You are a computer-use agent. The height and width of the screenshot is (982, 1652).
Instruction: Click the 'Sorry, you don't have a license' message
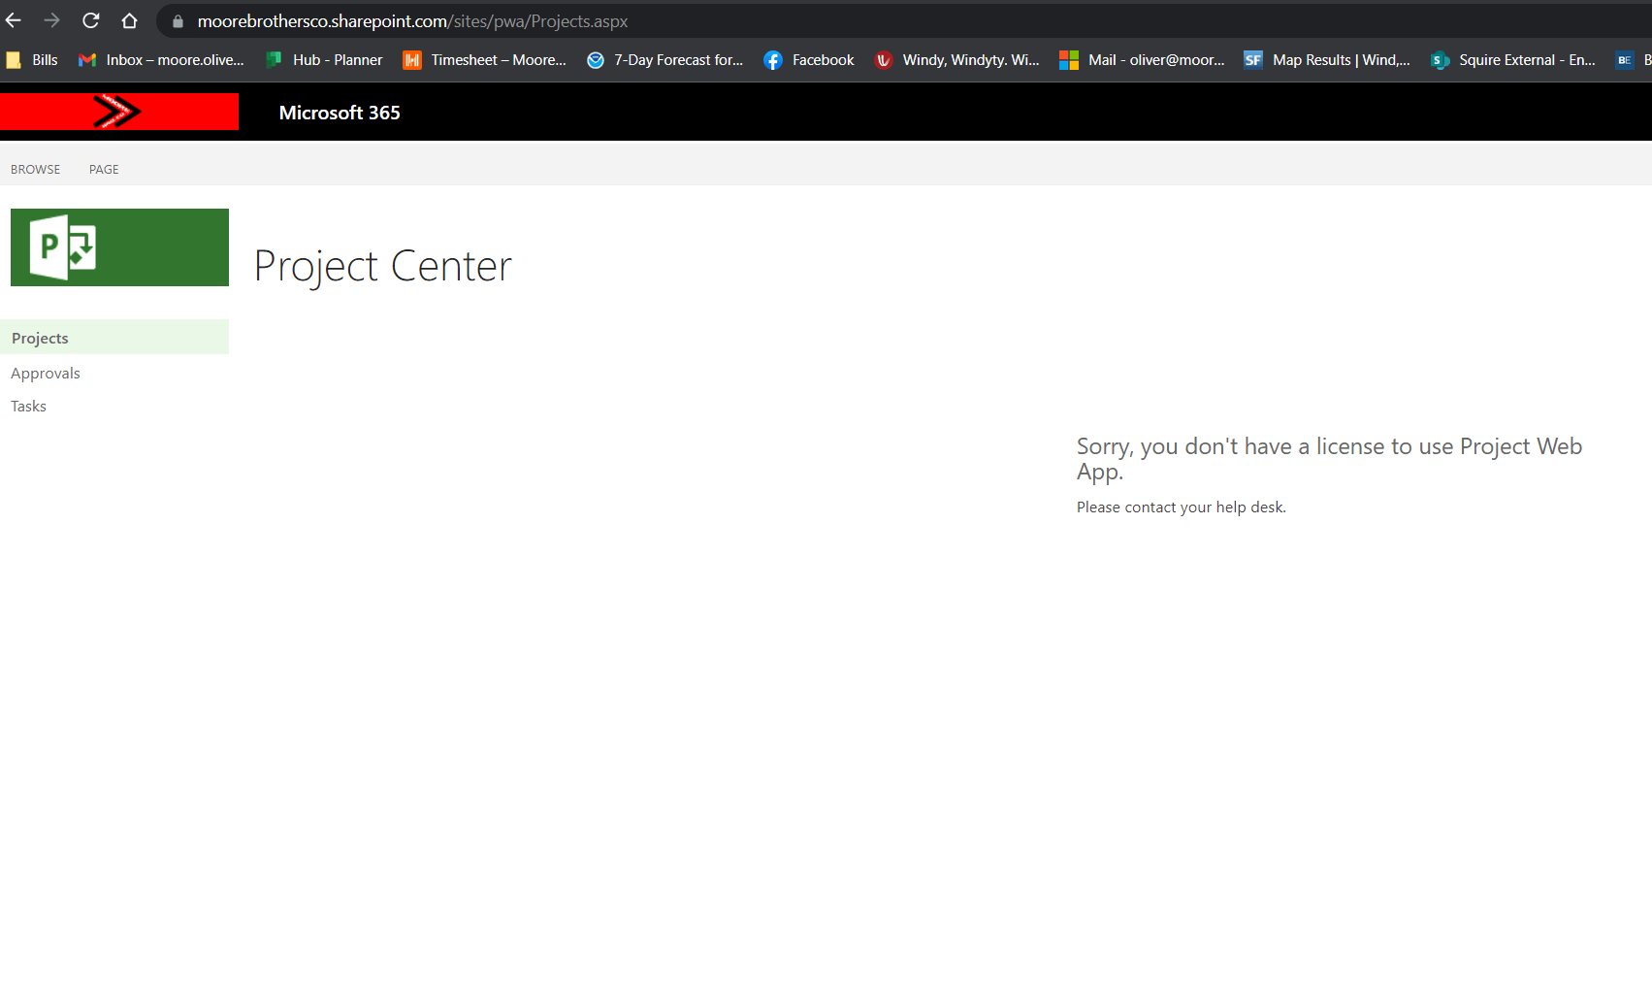tap(1329, 459)
